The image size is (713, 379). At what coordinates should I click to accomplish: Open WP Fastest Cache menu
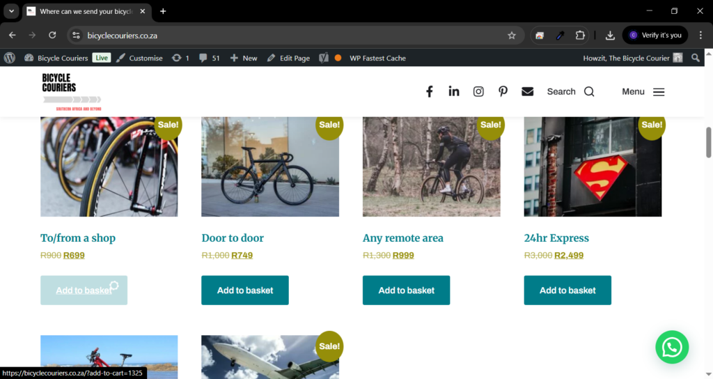[x=377, y=58]
